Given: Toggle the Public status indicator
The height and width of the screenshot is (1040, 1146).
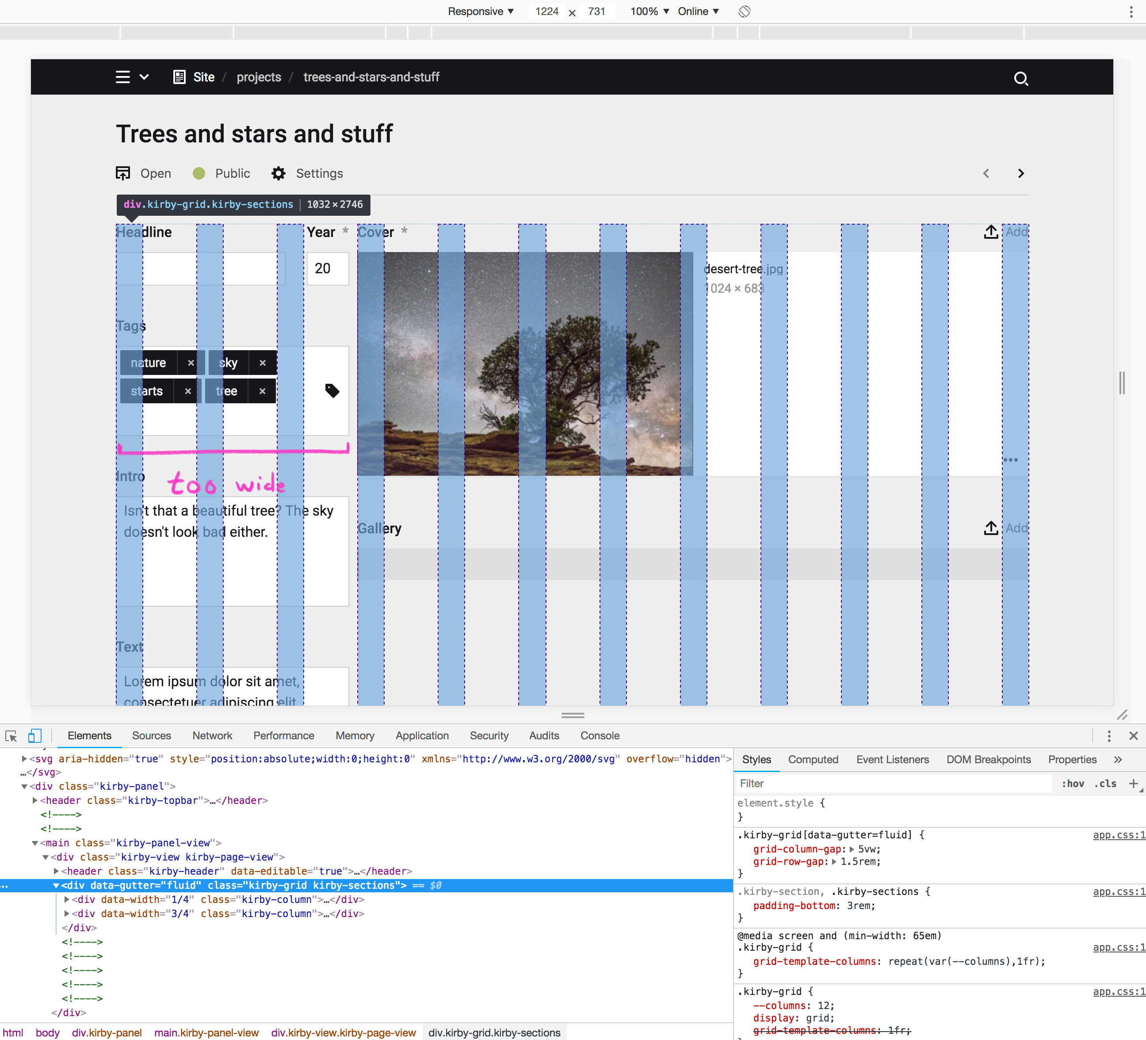Looking at the screenshot, I should [x=199, y=173].
